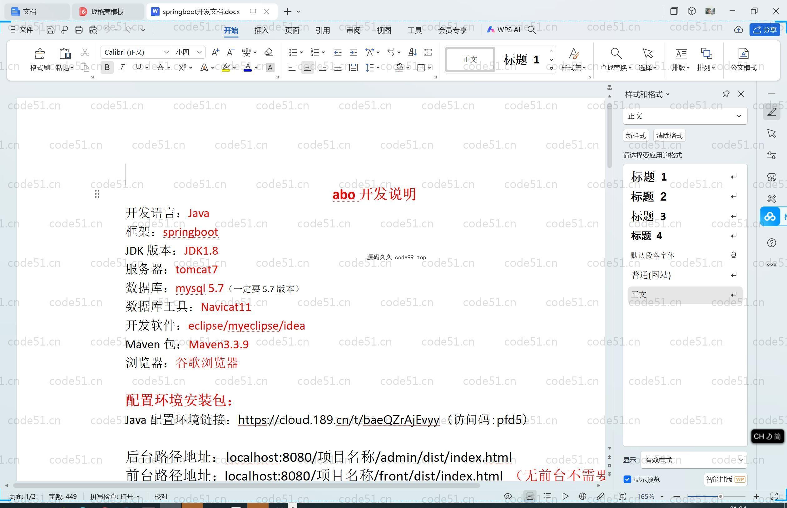Click the blue cloud icon in sidebar

(x=770, y=217)
